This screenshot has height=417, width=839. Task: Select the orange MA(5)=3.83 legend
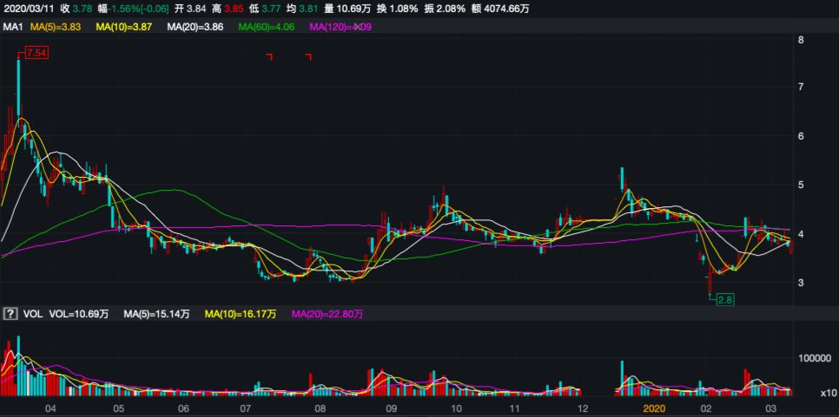point(56,28)
